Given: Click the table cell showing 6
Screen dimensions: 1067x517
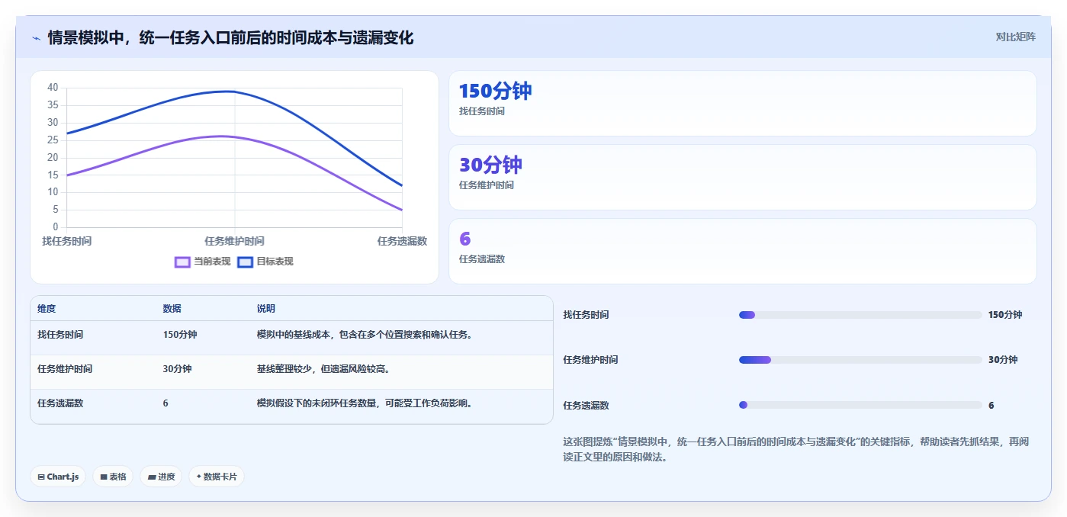Looking at the screenshot, I should [x=166, y=403].
